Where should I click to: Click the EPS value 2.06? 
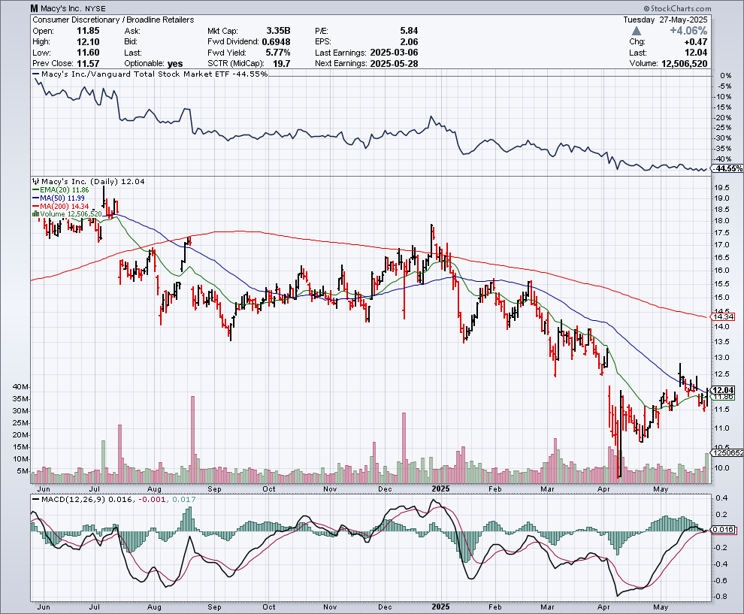[409, 42]
